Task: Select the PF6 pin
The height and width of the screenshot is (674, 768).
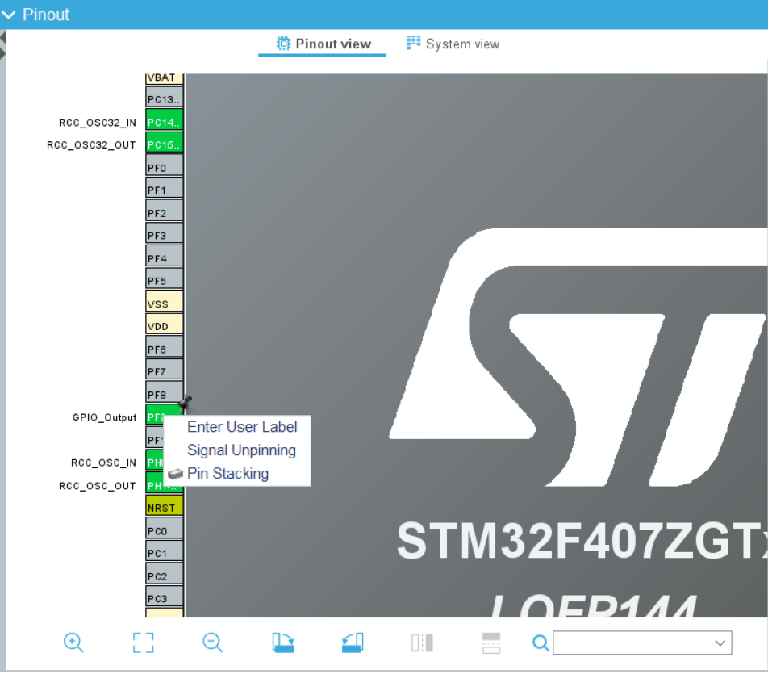Action: point(165,346)
